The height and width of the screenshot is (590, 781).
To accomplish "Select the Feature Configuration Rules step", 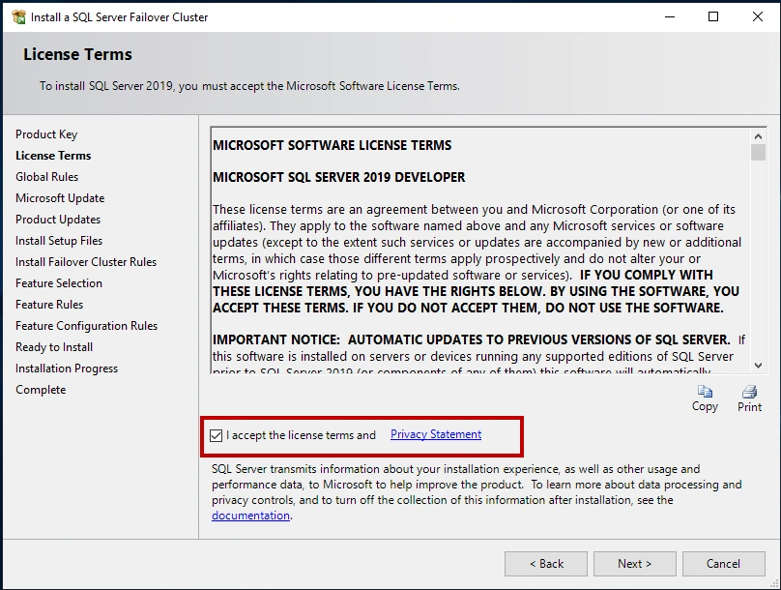I will (x=86, y=326).
